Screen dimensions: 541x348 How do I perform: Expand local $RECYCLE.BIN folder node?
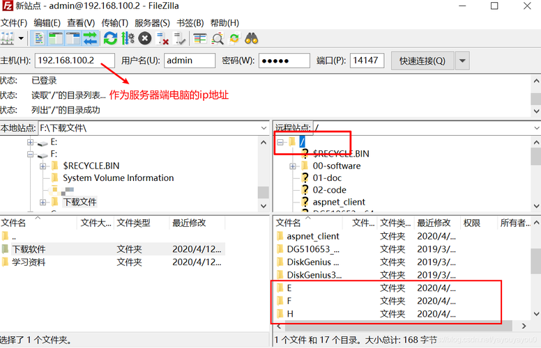(x=43, y=166)
